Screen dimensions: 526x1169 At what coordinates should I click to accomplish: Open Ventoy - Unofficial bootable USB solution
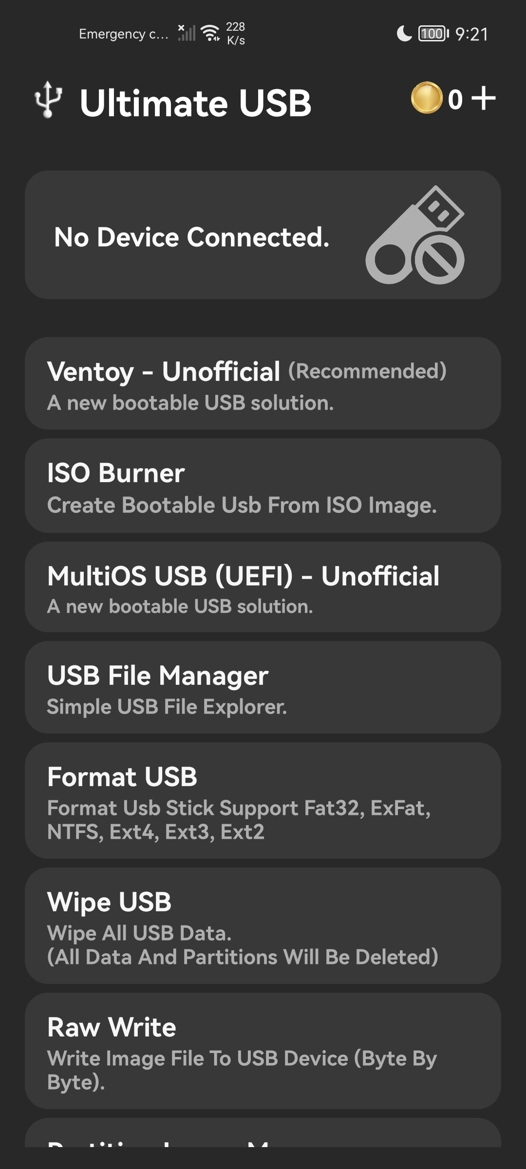(x=263, y=385)
